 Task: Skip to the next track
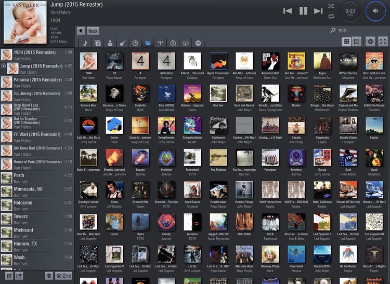click(x=318, y=11)
